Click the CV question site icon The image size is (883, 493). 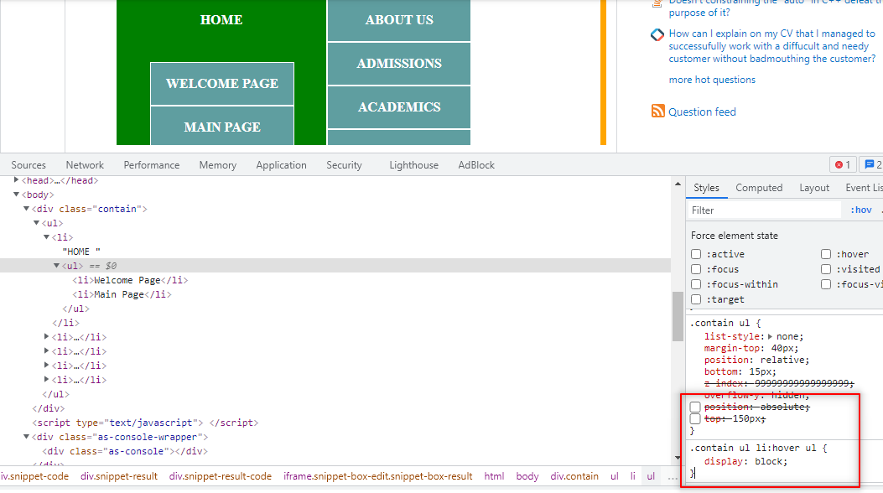[657, 35]
